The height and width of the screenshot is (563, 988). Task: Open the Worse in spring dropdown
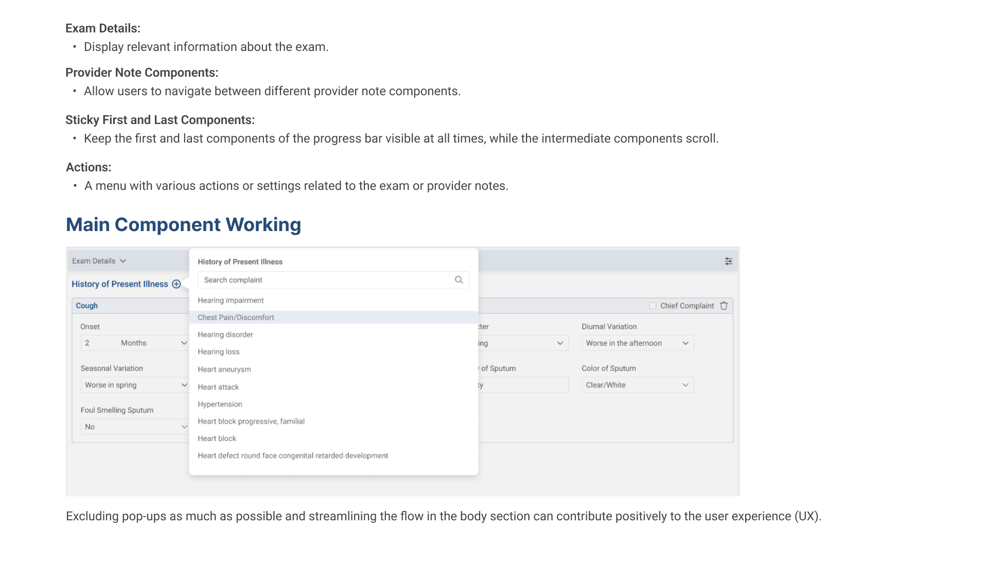pos(135,385)
